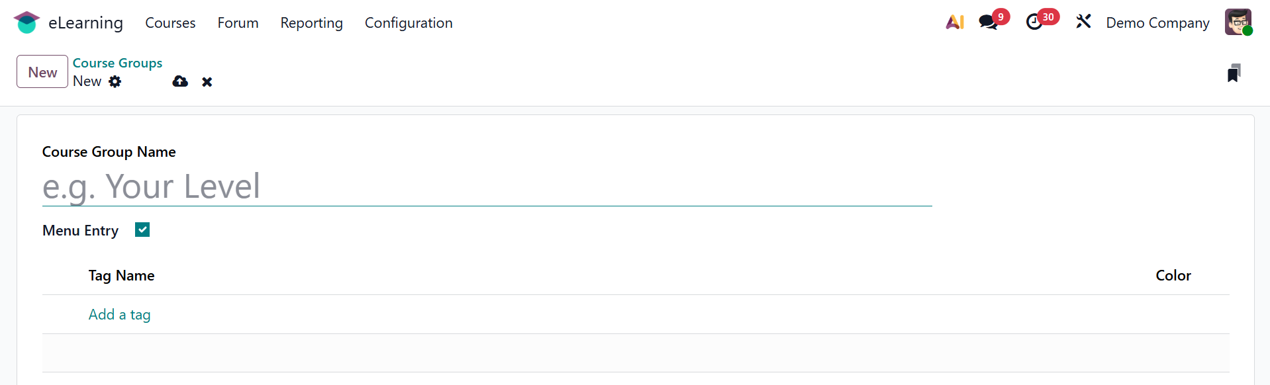Open the conversations messages icon
1270x385 pixels.
click(x=989, y=22)
